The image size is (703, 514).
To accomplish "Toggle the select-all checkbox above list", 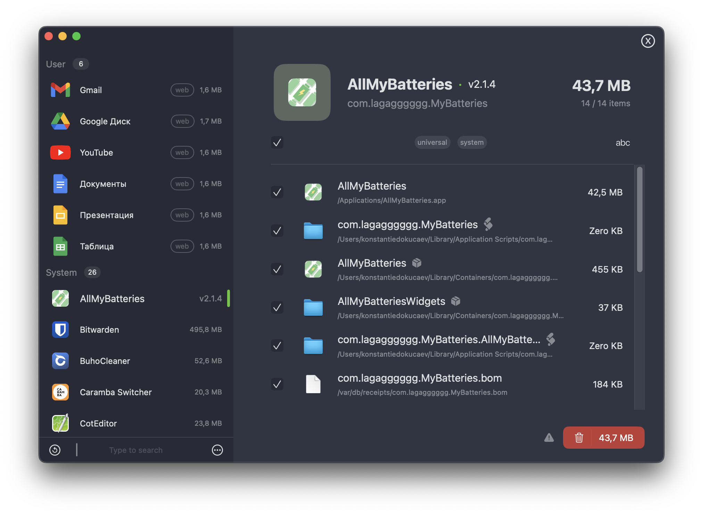I will click(277, 142).
